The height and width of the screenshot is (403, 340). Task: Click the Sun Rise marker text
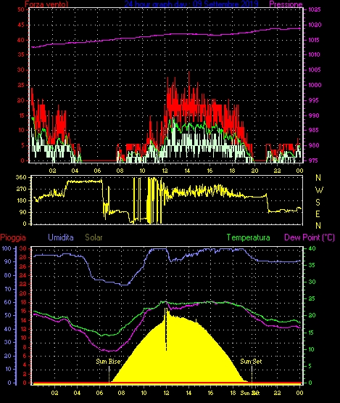[108, 362]
